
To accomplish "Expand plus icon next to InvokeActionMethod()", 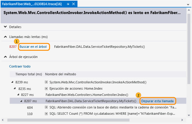I will point(46,82).
